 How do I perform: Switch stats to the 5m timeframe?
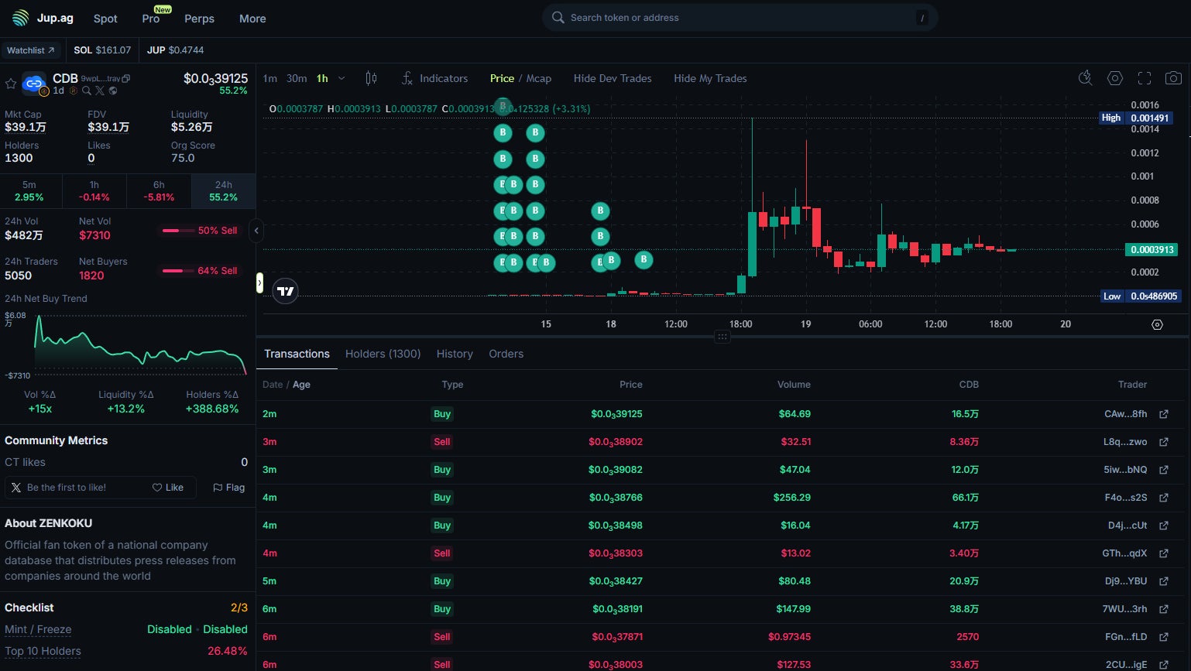(29, 191)
